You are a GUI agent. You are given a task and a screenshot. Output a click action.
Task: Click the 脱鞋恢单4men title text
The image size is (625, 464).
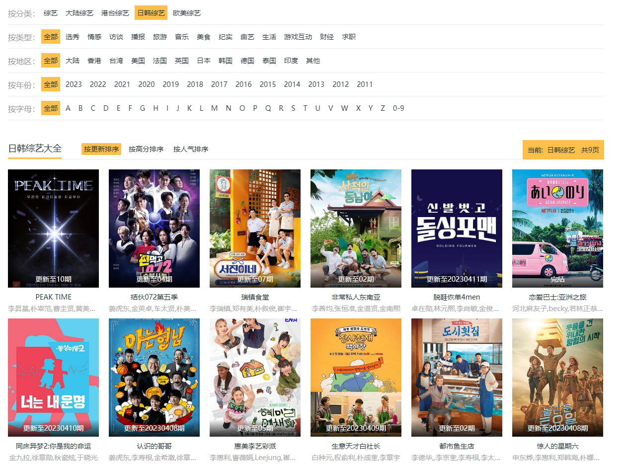[457, 297]
